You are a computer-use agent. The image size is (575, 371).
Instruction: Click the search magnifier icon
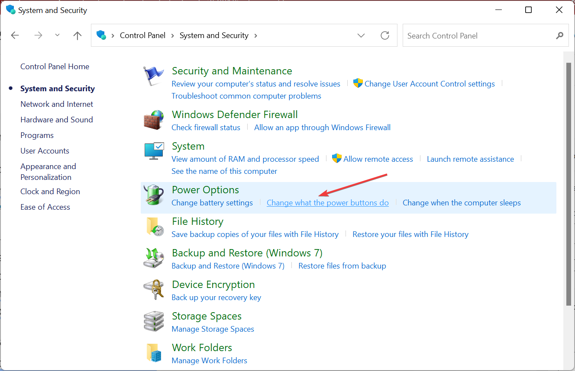point(560,36)
